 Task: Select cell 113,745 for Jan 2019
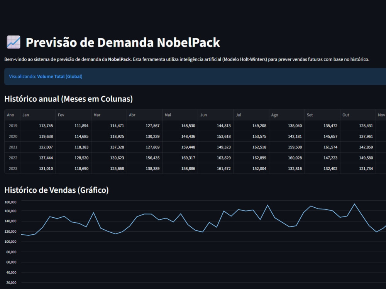[x=38, y=126]
